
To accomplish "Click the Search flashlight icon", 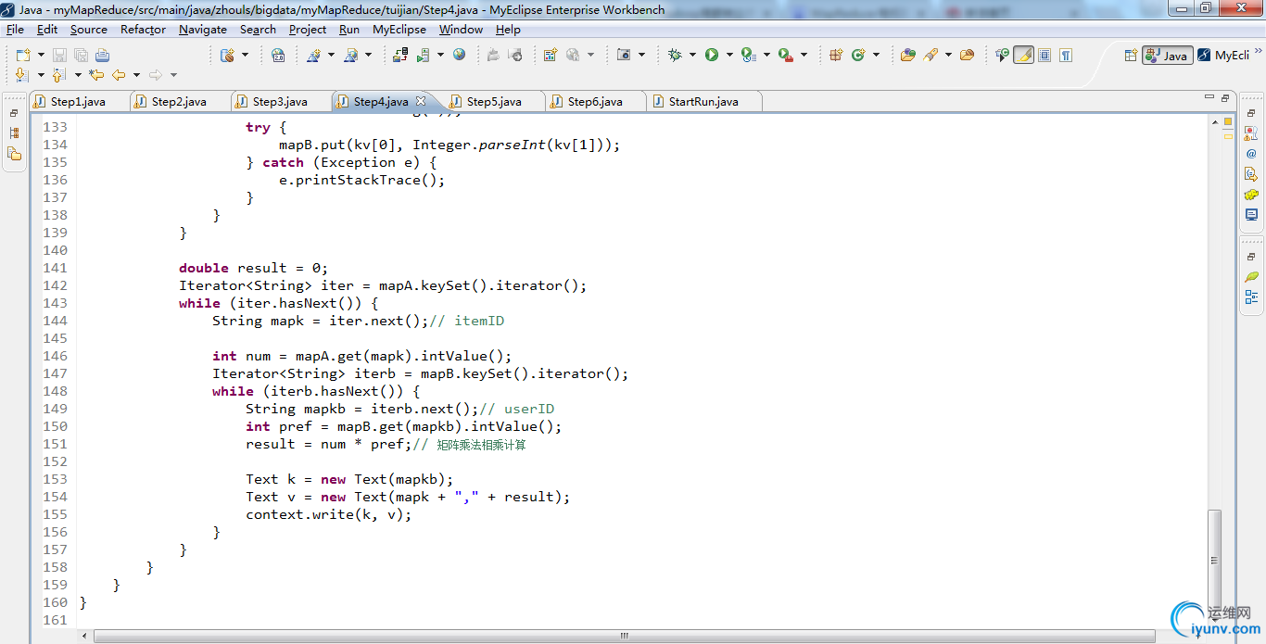I will (x=930, y=55).
